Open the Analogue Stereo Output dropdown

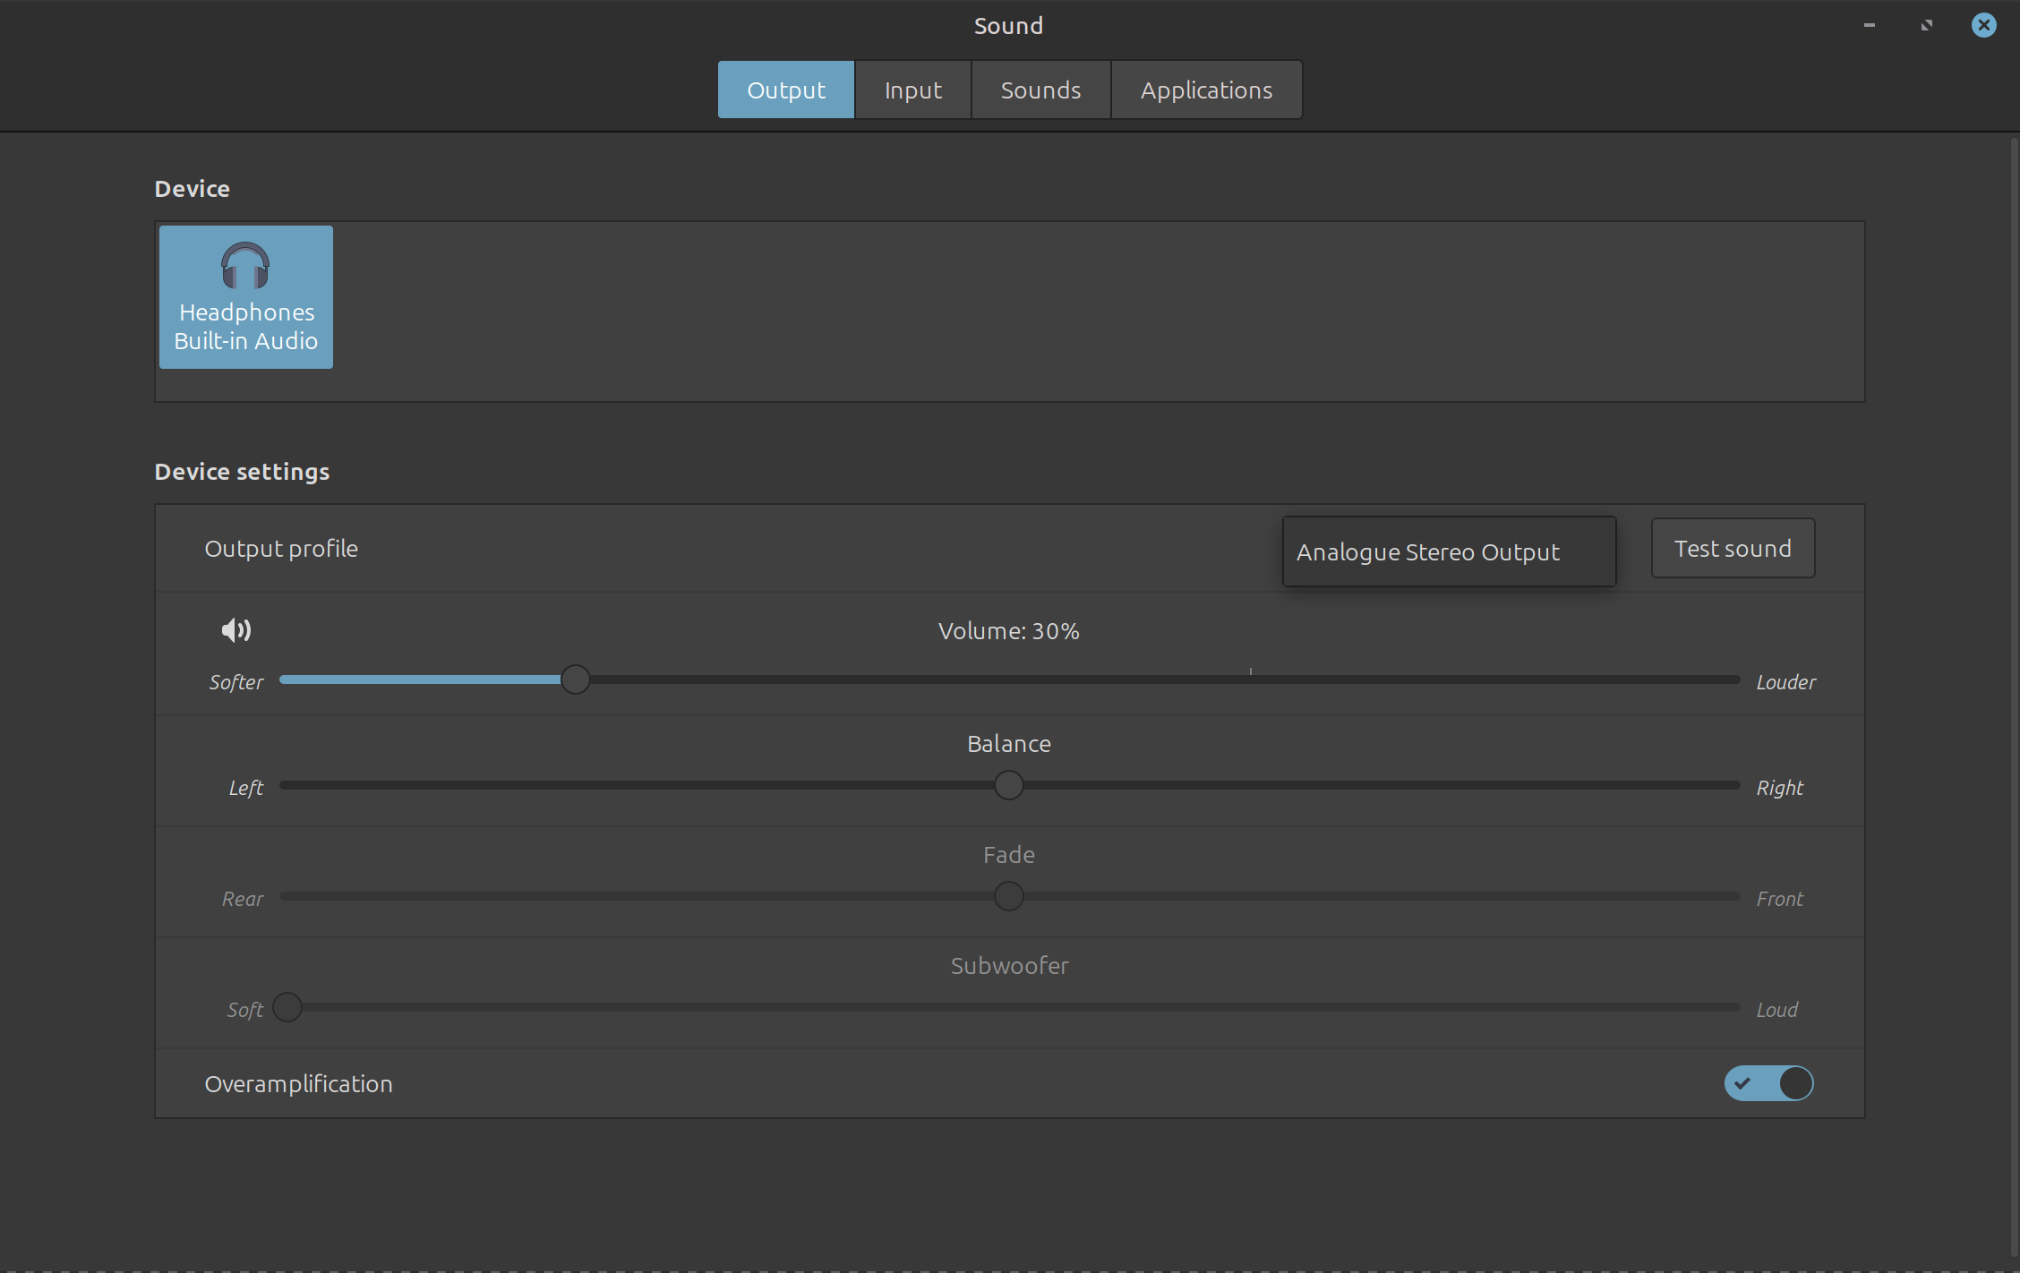click(x=1449, y=551)
